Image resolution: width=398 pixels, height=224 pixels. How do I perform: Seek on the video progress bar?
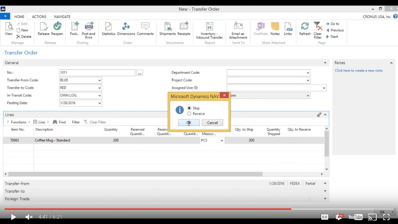[199, 209]
